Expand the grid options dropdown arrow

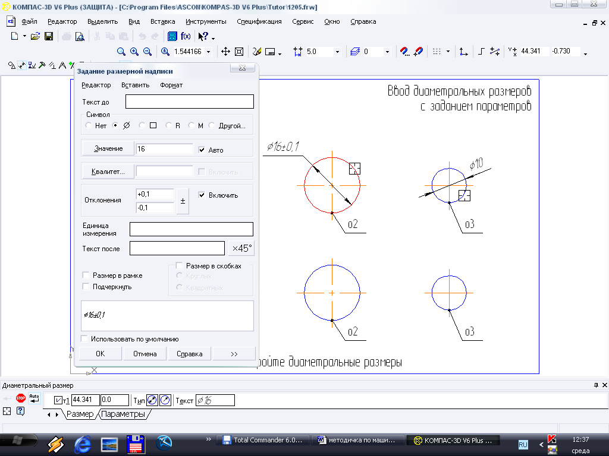click(x=448, y=52)
